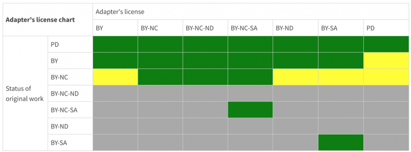Screen dimensions: 411x152
Task: Click gray cell at BY-NC-ND row, BY column
Action: tap(115, 93)
